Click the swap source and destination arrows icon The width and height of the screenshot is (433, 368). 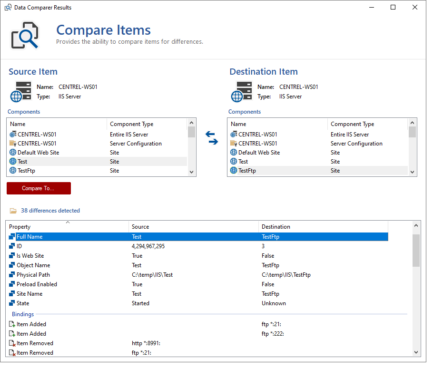coord(212,138)
